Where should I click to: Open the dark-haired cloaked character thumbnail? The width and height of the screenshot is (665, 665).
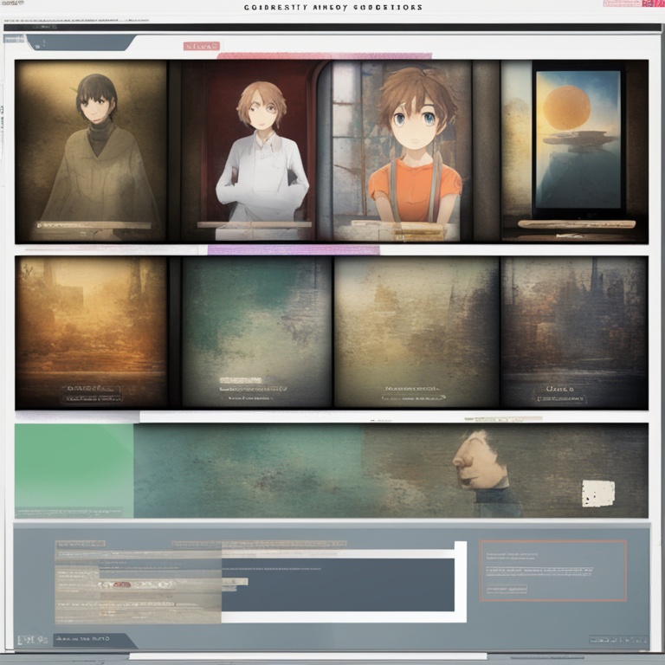click(91, 152)
